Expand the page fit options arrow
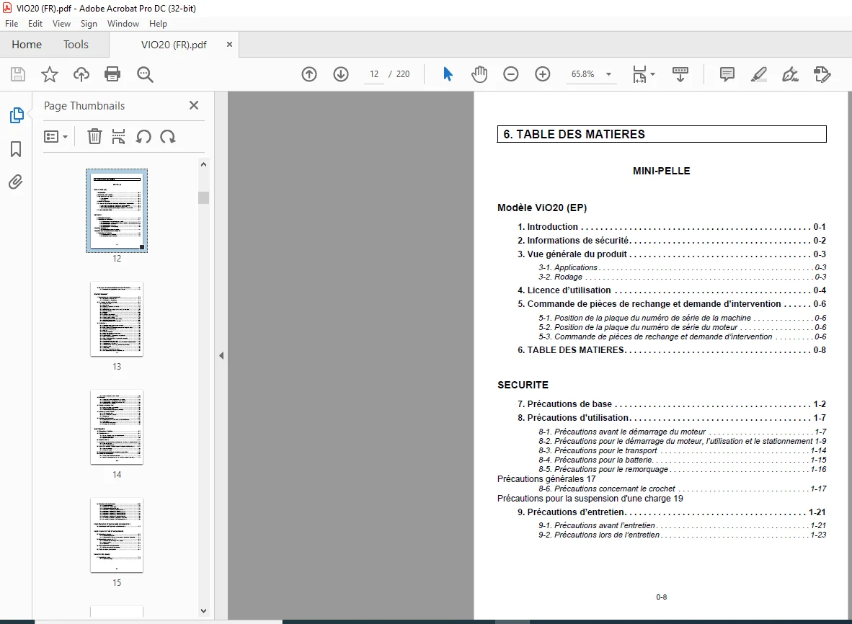This screenshot has width=852, height=624. pyautogui.click(x=652, y=74)
